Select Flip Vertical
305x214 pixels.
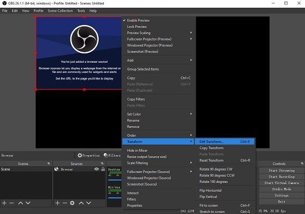coord(225,196)
